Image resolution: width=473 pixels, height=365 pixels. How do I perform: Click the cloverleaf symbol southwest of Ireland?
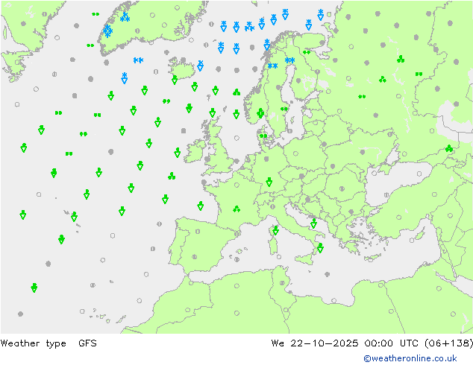172,176
